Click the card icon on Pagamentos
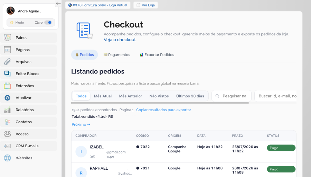 coord(105,54)
